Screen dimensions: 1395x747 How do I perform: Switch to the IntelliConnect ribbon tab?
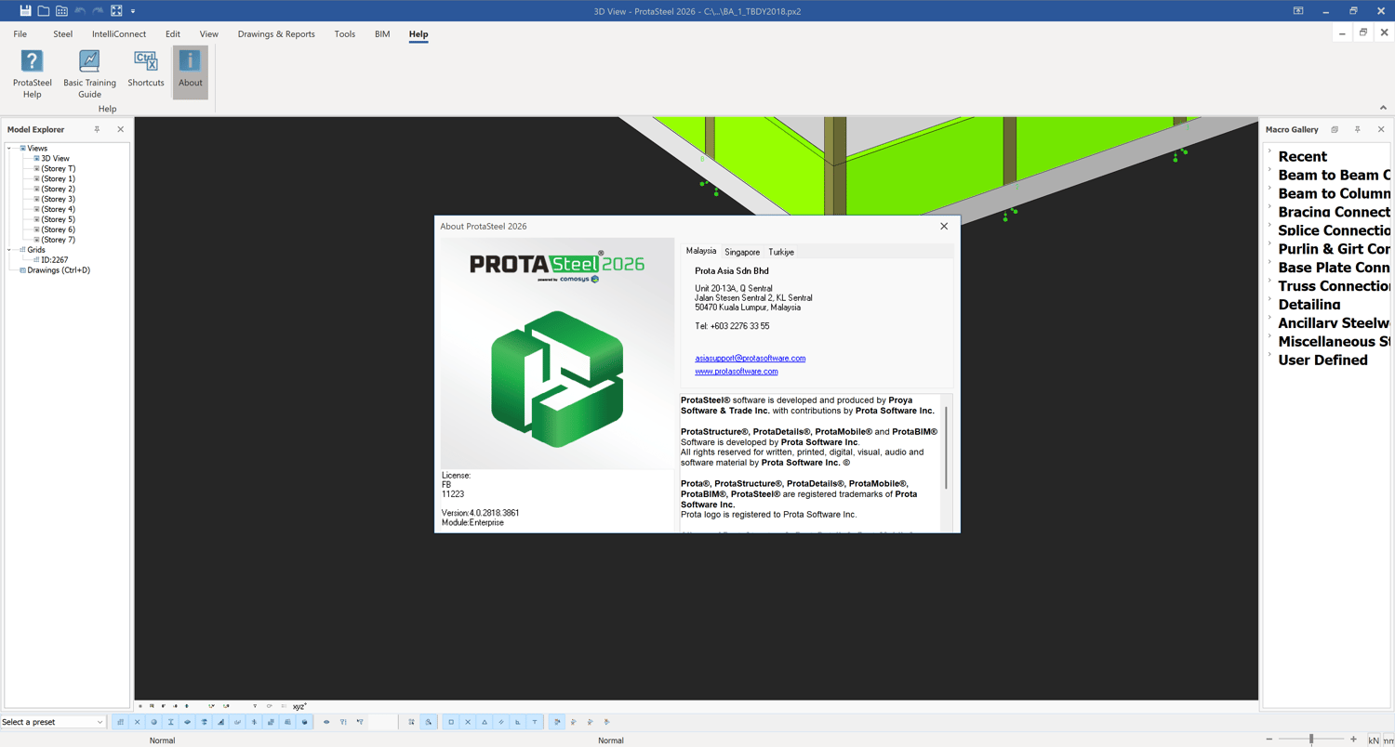(119, 34)
